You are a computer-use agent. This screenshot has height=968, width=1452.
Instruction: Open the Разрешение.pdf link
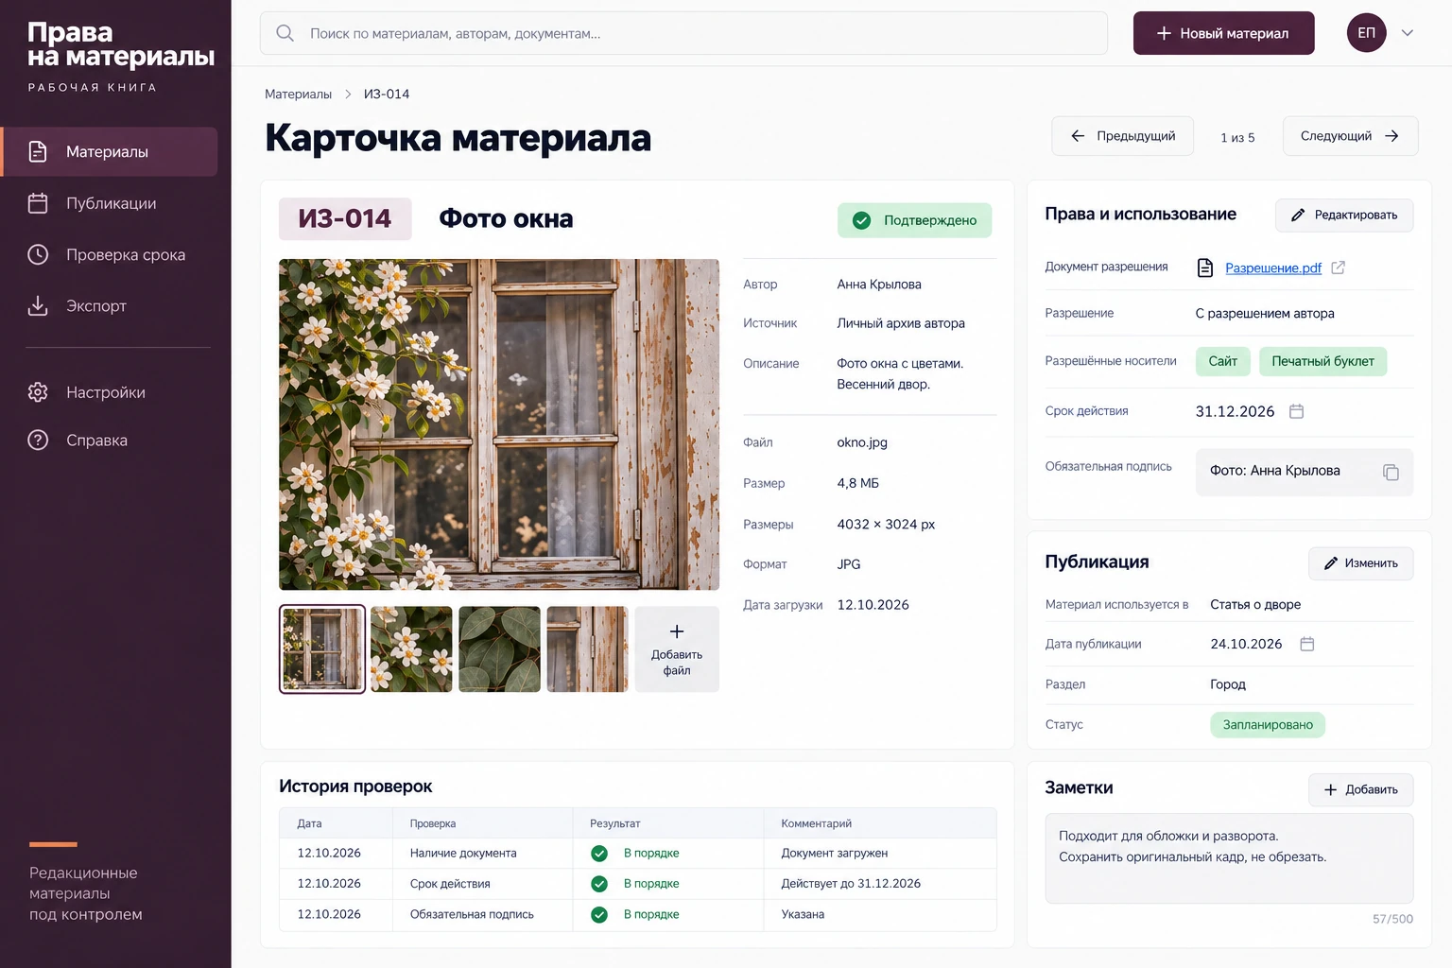(1273, 268)
